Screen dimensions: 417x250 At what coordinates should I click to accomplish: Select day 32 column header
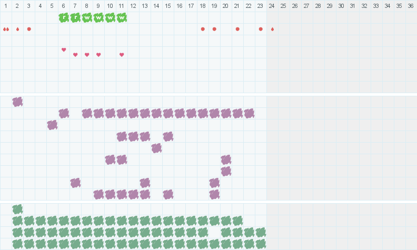(364, 6)
